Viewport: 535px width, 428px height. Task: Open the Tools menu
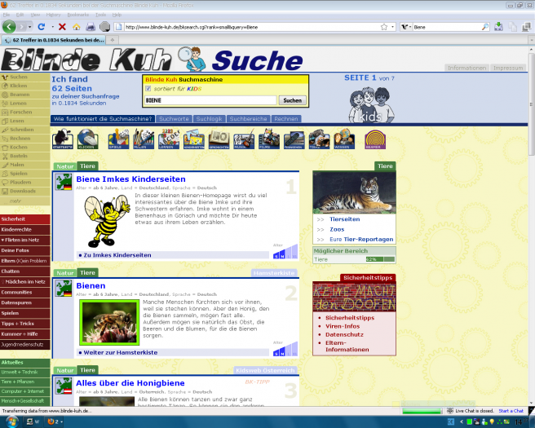[x=100, y=15]
